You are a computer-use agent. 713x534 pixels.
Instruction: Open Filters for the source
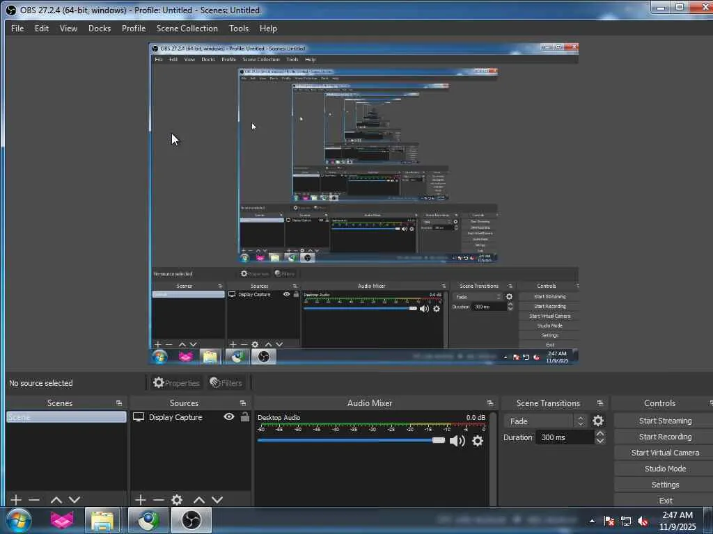click(226, 383)
